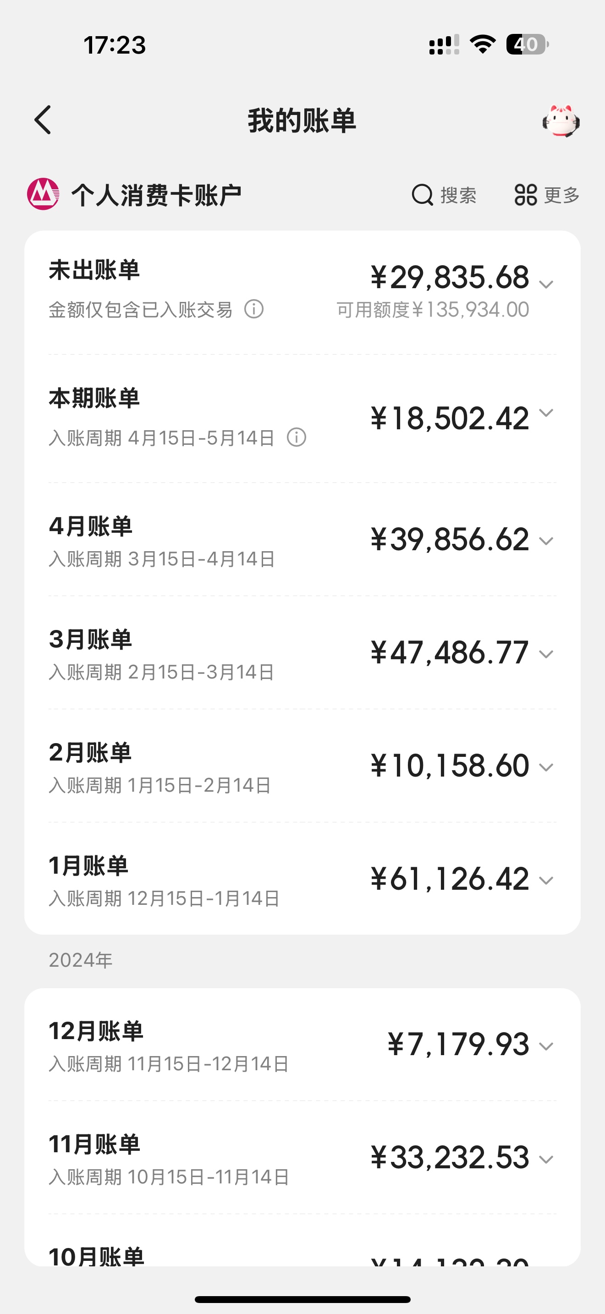Tap the China Merchants Bank logo
Viewport: 605px width, 1314px height.
[x=43, y=194]
